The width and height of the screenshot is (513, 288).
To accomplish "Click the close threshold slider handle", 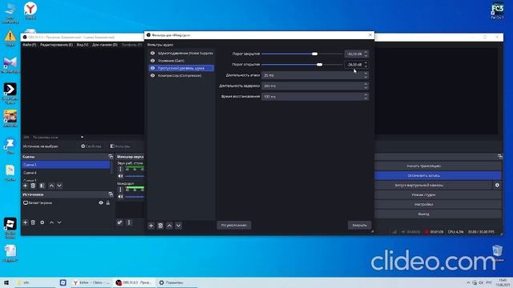I will coord(314,54).
